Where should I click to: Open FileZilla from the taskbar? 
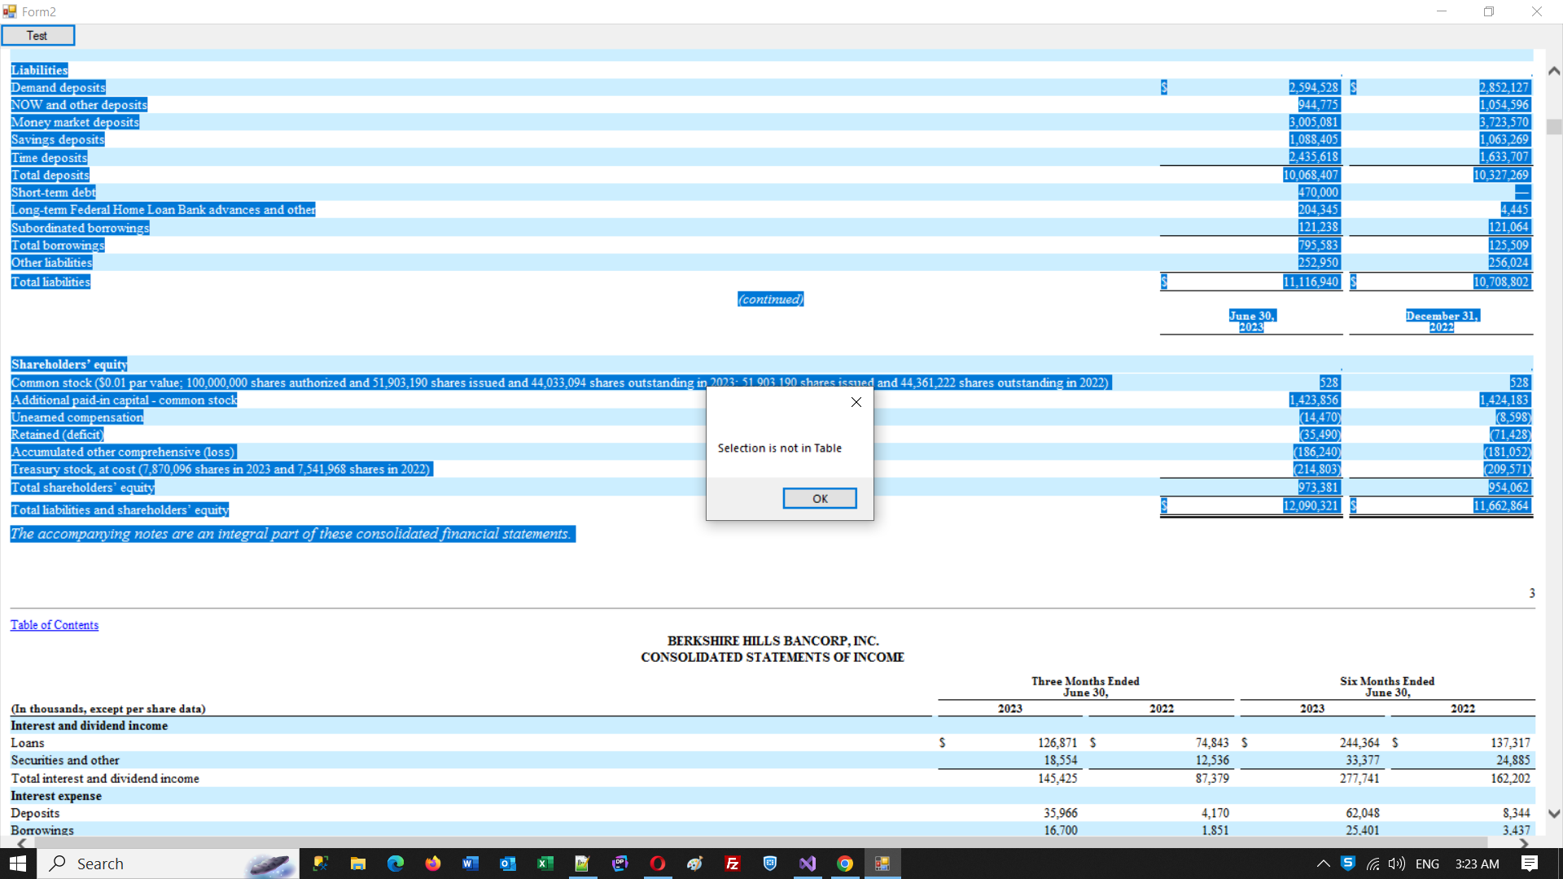tap(732, 864)
